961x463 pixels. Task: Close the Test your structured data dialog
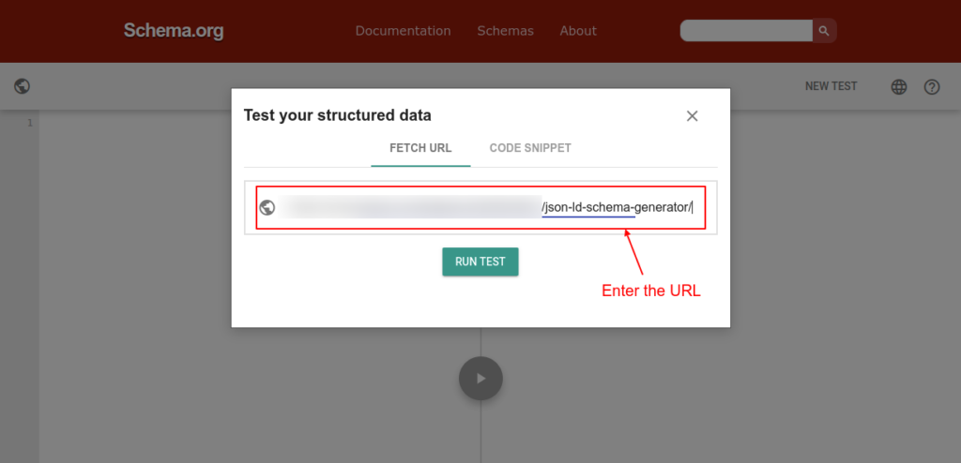tap(693, 116)
